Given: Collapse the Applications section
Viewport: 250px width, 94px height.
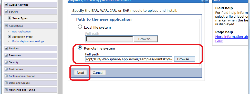Looking at the screenshot, I should click(x=6, y=26).
